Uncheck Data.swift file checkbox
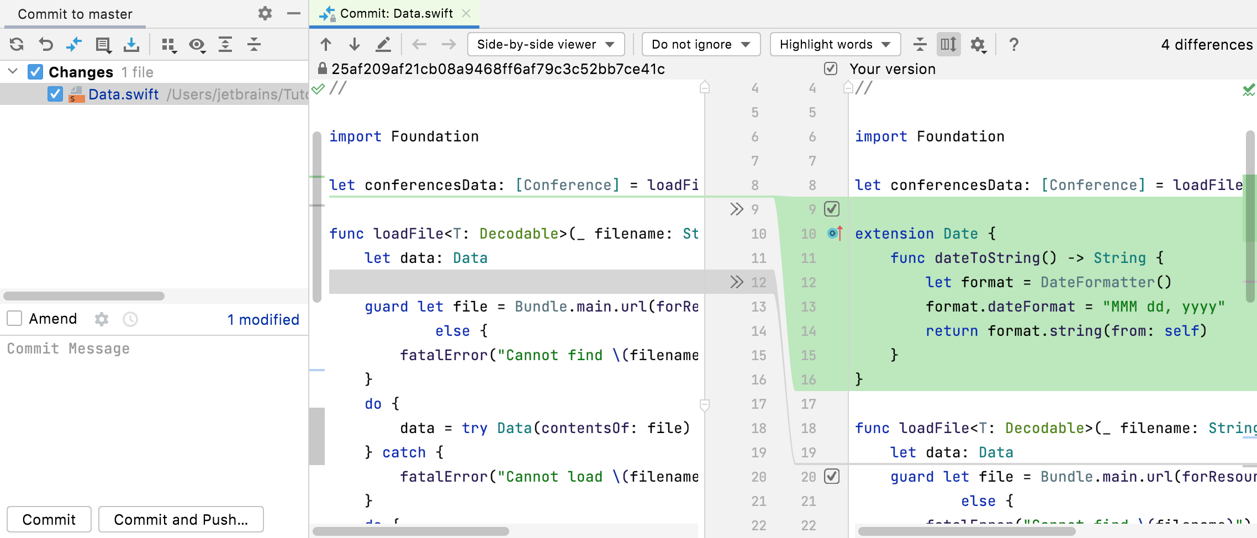The height and width of the screenshot is (538, 1257). [55, 94]
